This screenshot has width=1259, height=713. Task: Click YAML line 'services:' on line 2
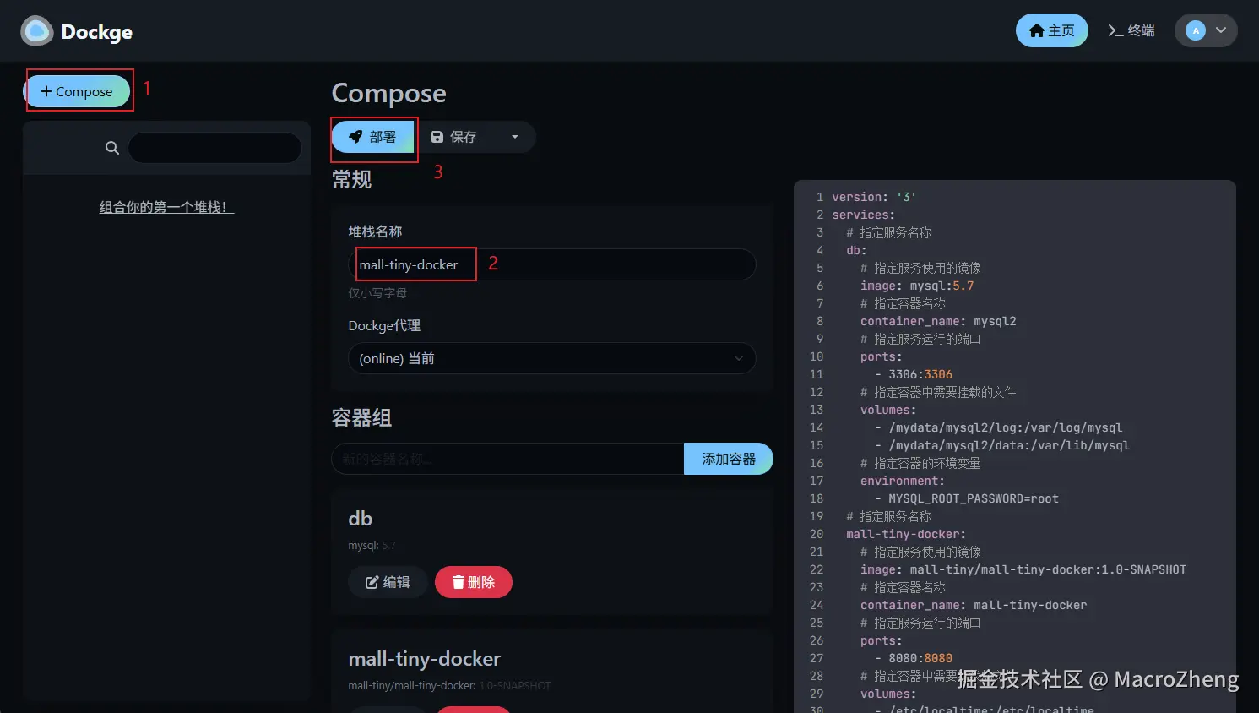pos(864,215)
